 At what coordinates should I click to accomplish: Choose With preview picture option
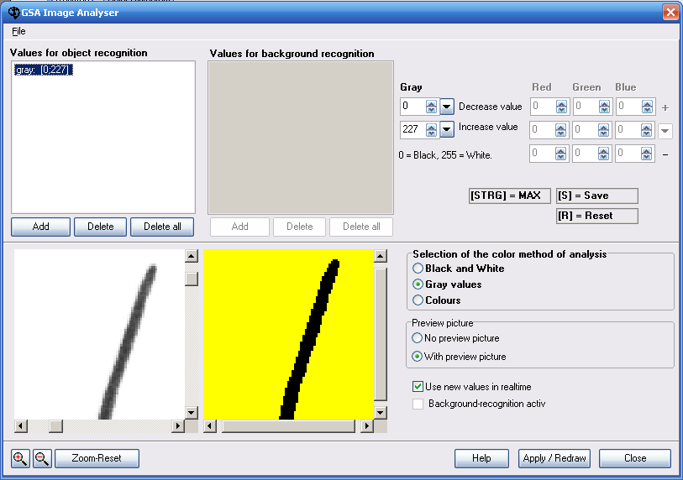pos(417,356)
